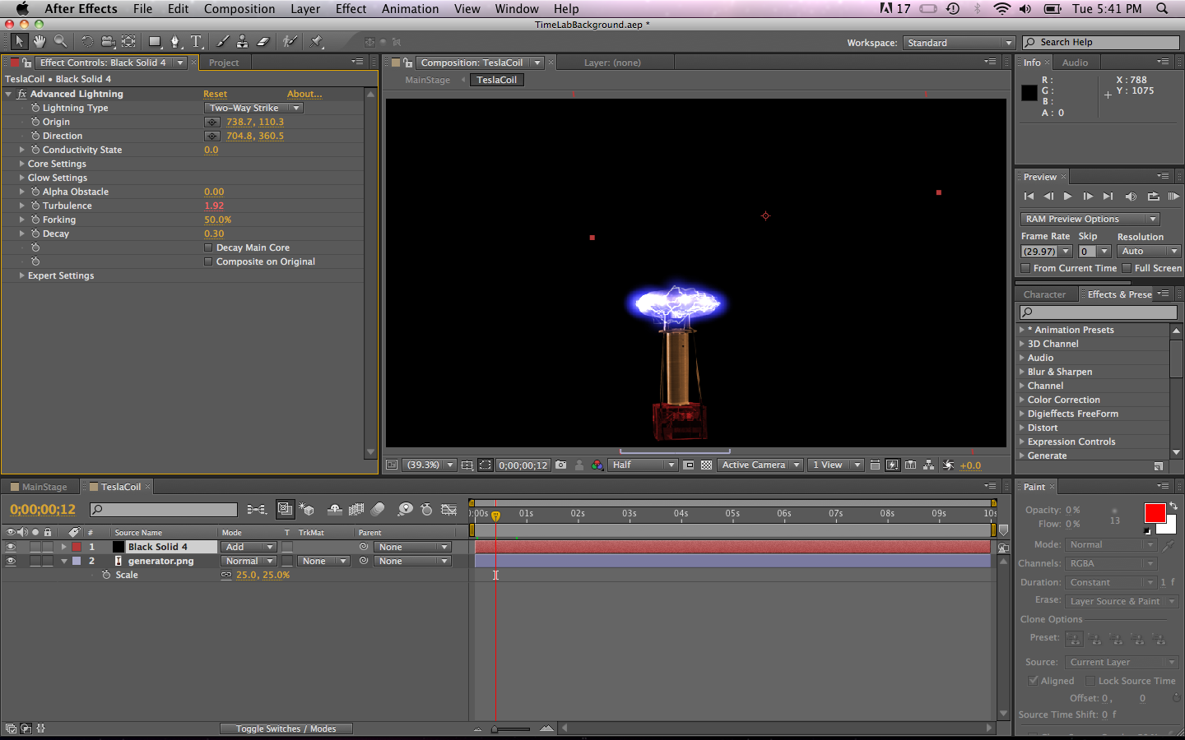
Task: Open the Lightning Type dropdown
Action: pos(253,108)
